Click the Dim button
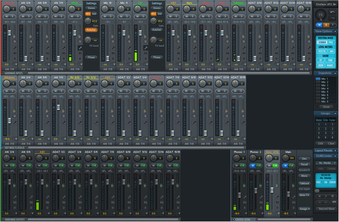 (x=304, y=159)
